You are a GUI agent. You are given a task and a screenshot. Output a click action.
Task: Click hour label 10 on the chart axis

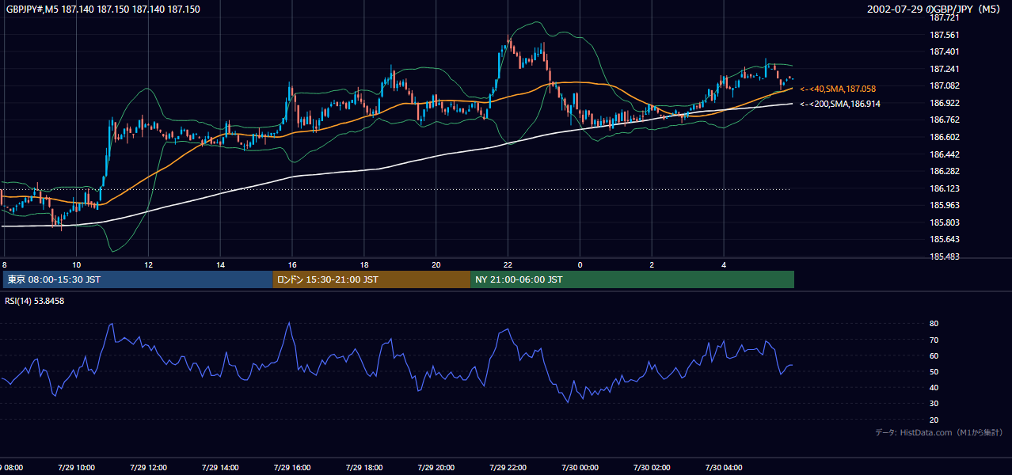pos(76,264)
